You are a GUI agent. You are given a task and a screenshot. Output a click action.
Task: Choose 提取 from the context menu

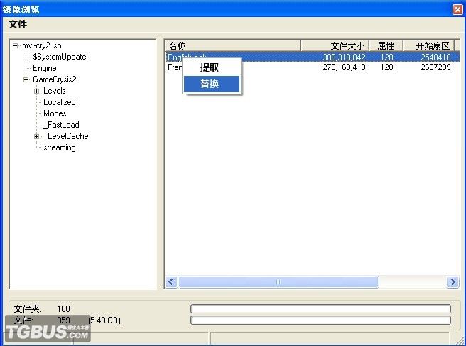pos(210,68)
